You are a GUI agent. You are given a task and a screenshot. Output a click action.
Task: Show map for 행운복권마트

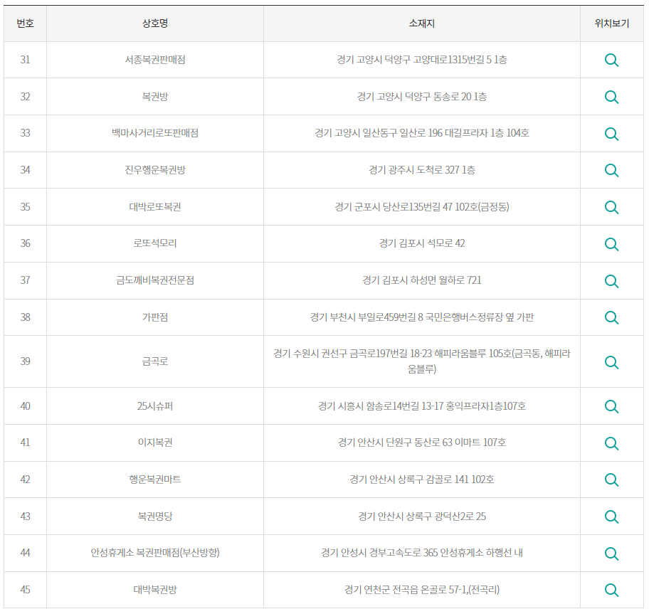coord(611,480)
